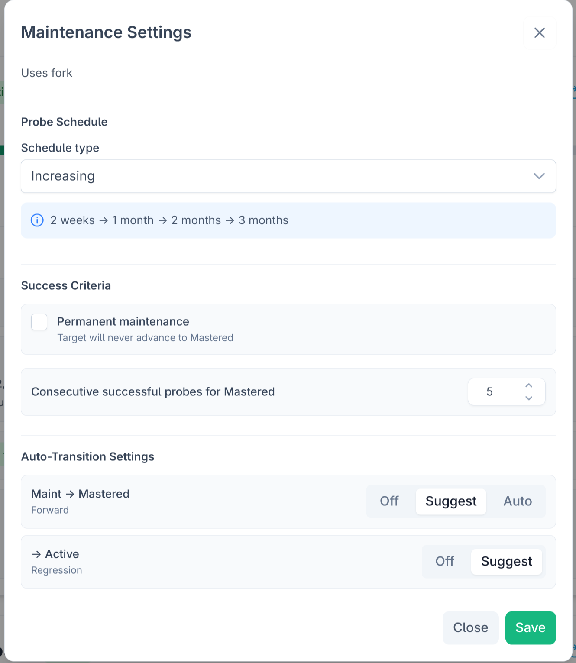576x663 pixels.
Task: Decrease consecutive successful probes value
Action: 529,398
